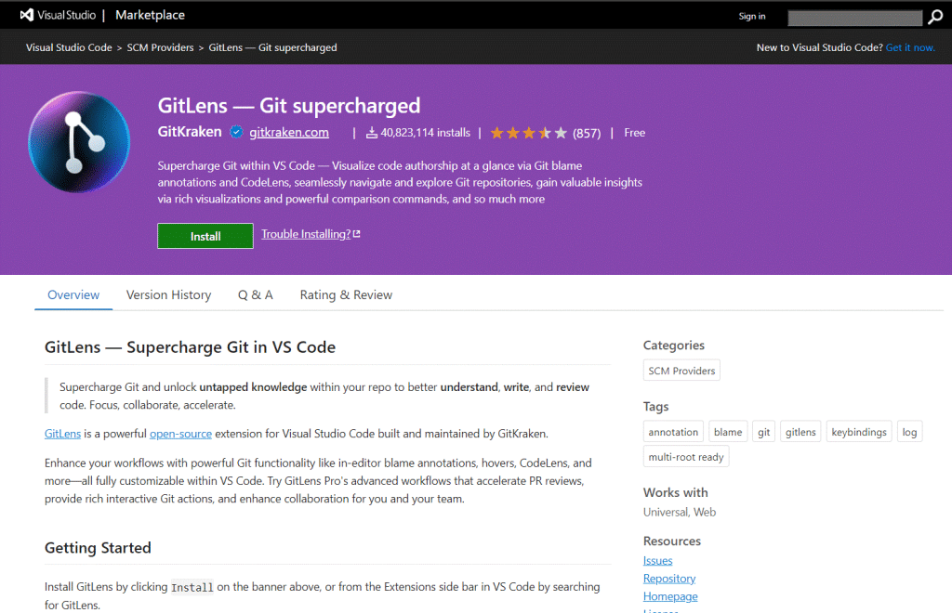The width and height of the screenshot is (952, 613).
Task: Open the Q & A tab
Action: tap(256, 294)
